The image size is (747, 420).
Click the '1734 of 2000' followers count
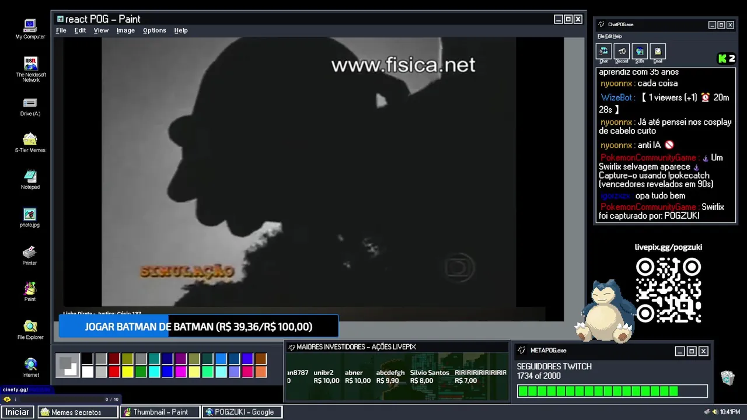(x=538, y=376)
